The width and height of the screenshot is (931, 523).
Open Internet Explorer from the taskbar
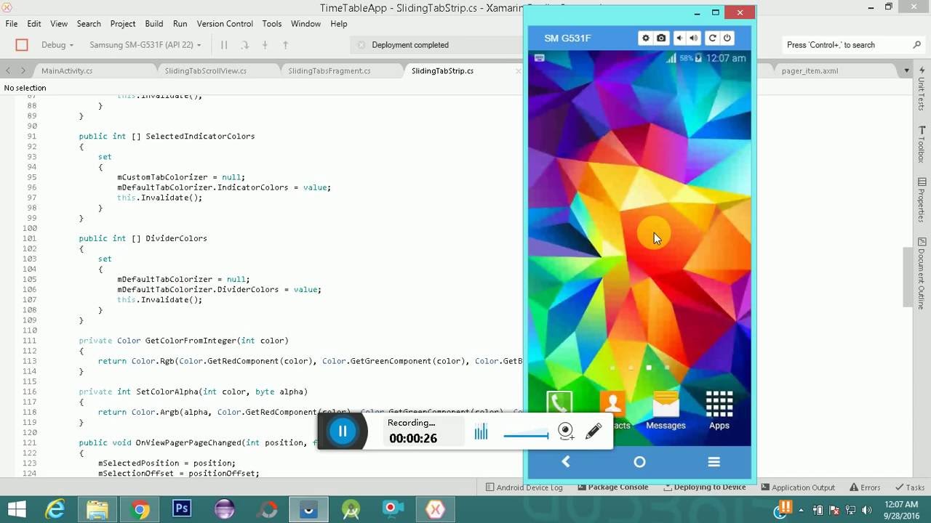(x=55, y=509)
